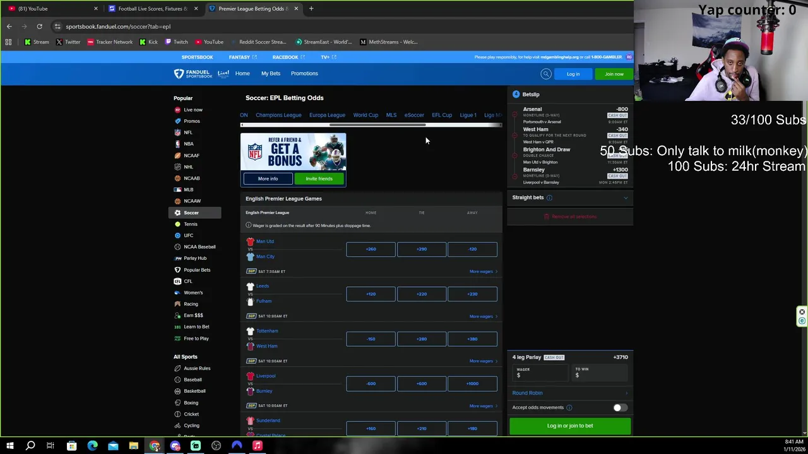Select MLB in the sidebar
This screenshot has height=454, width=808.
tap(189, 190)
